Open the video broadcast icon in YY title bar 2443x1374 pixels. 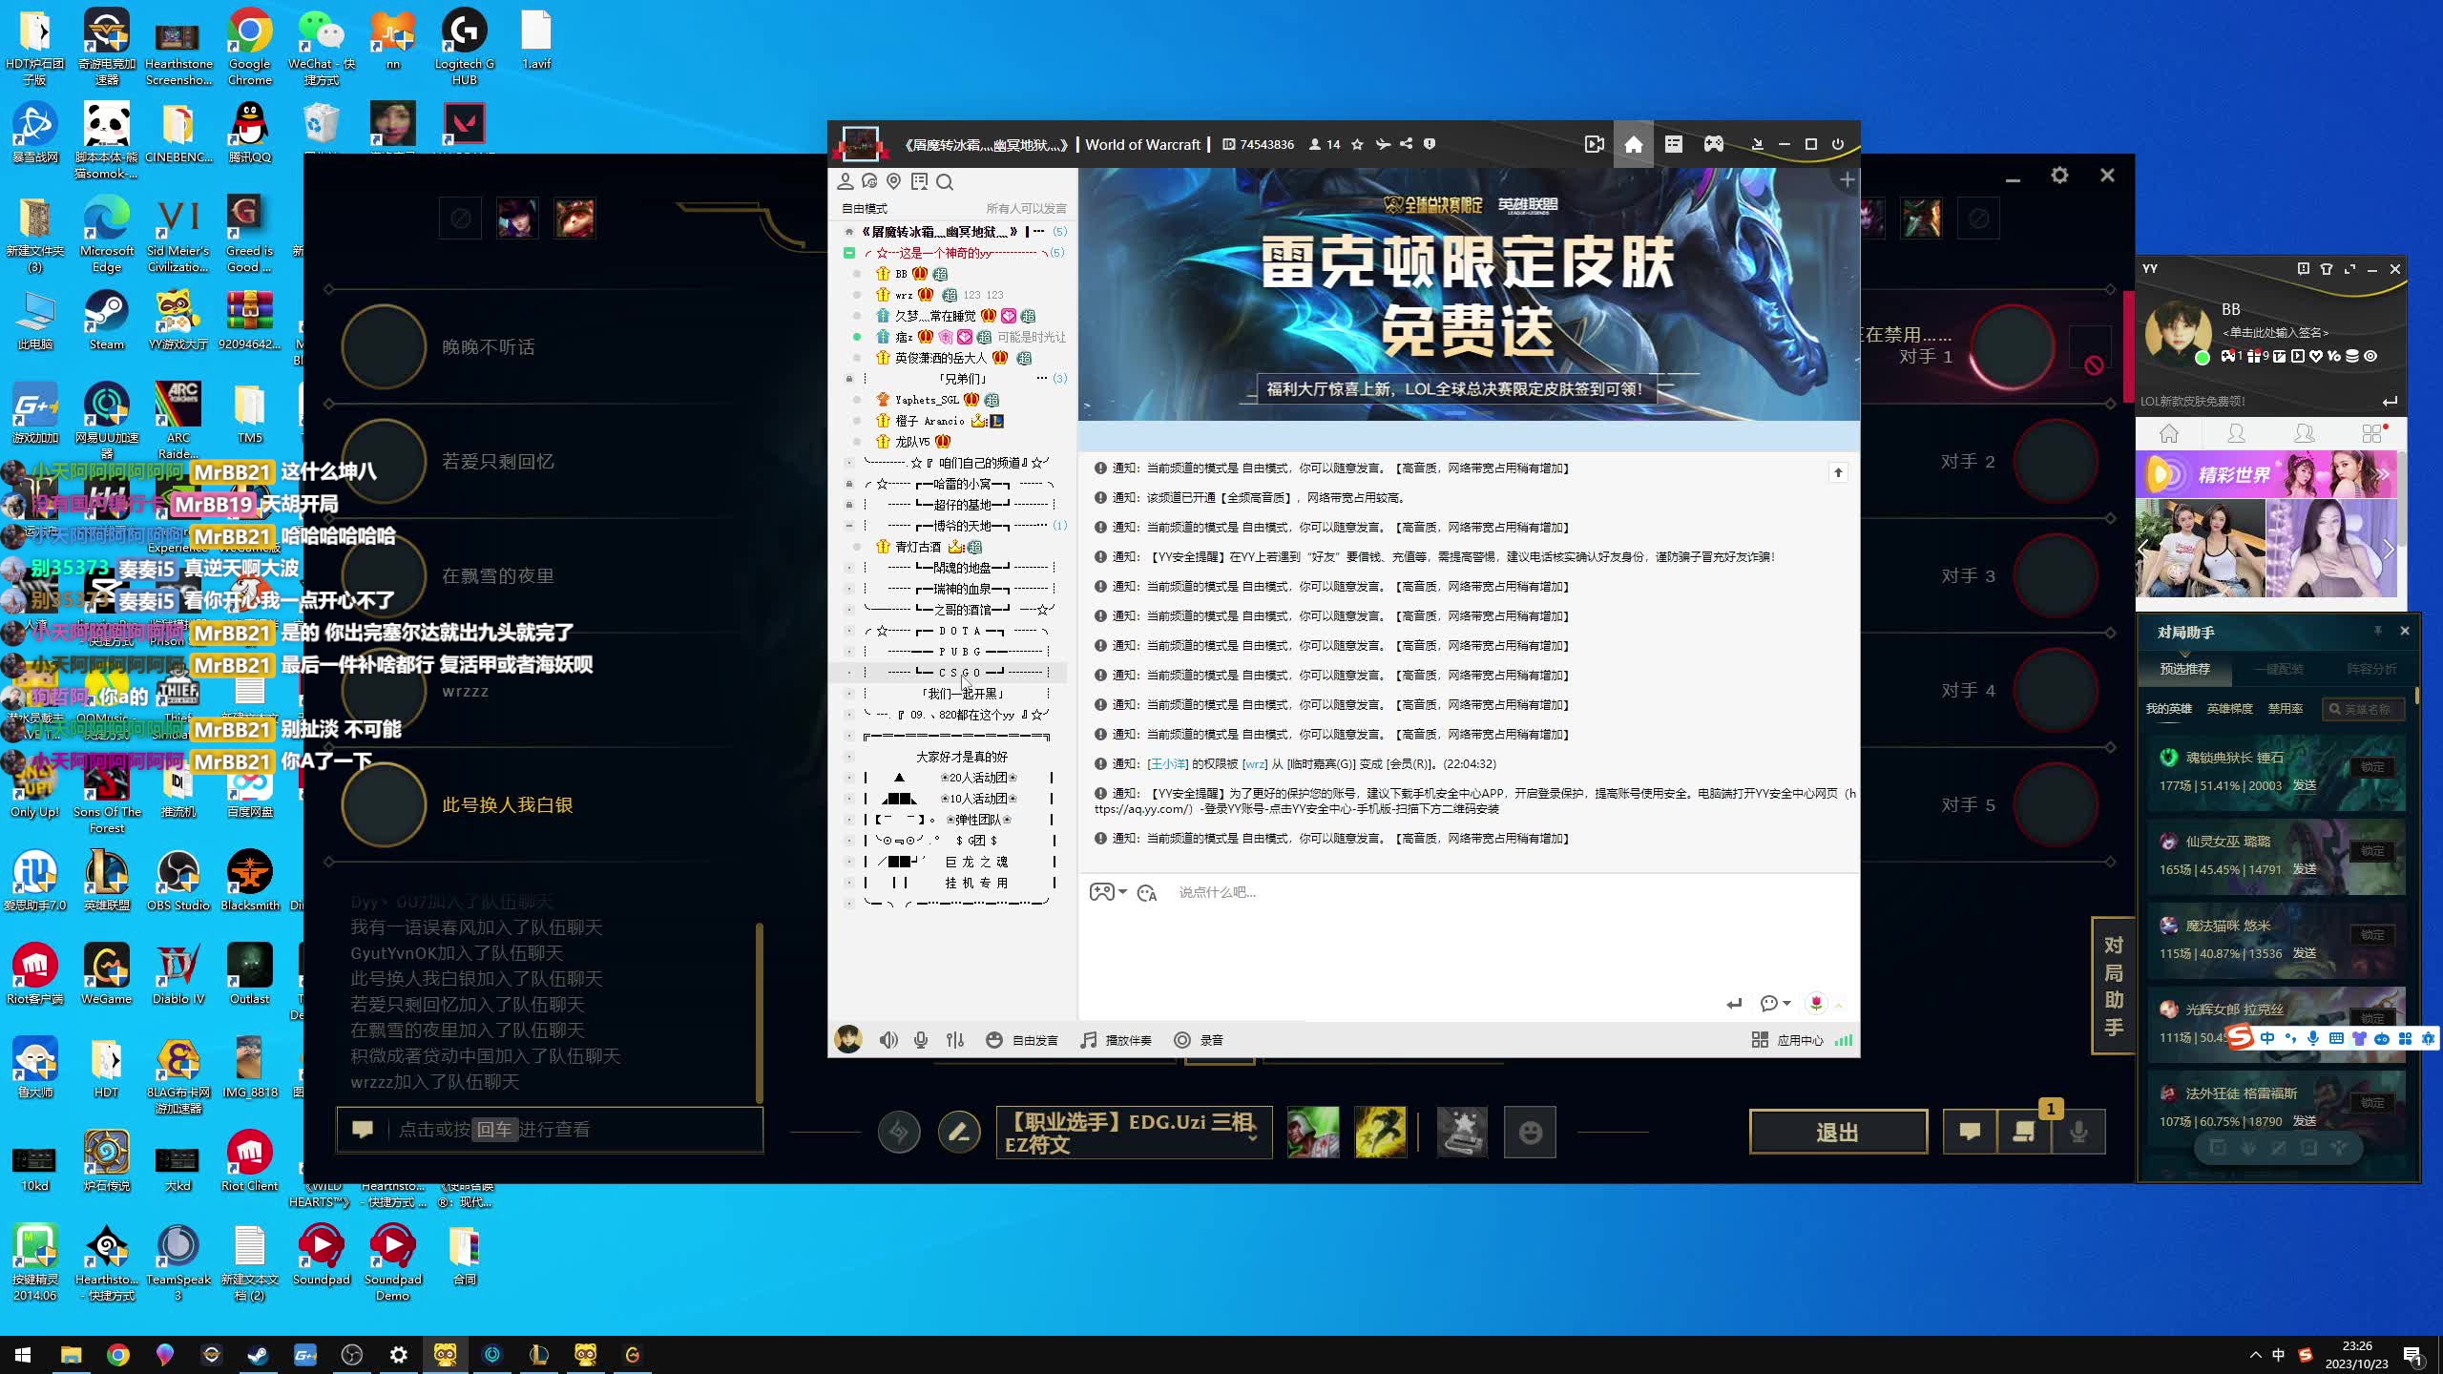[x=1594, y=144]
